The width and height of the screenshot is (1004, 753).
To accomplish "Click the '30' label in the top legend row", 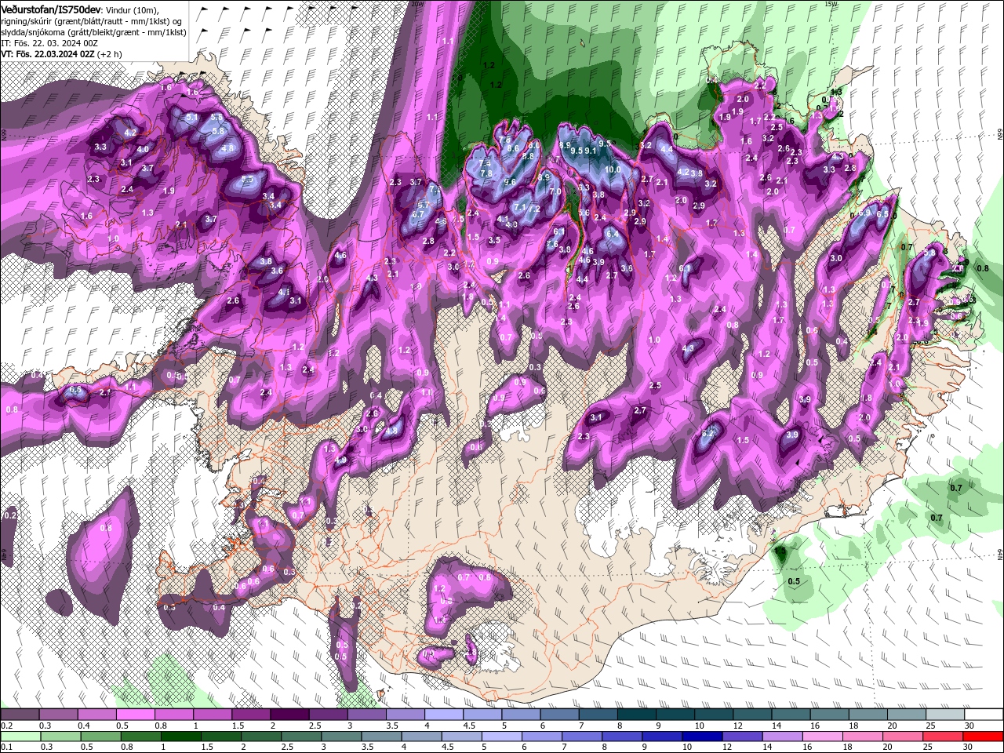I will pyautogui.click(x=969, y=726).
